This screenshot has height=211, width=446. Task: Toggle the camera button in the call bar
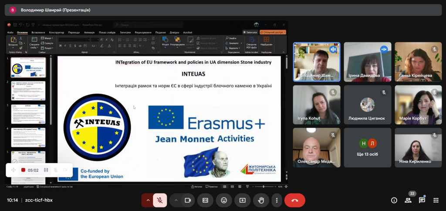pyautogui.click(x=188, y=201)
